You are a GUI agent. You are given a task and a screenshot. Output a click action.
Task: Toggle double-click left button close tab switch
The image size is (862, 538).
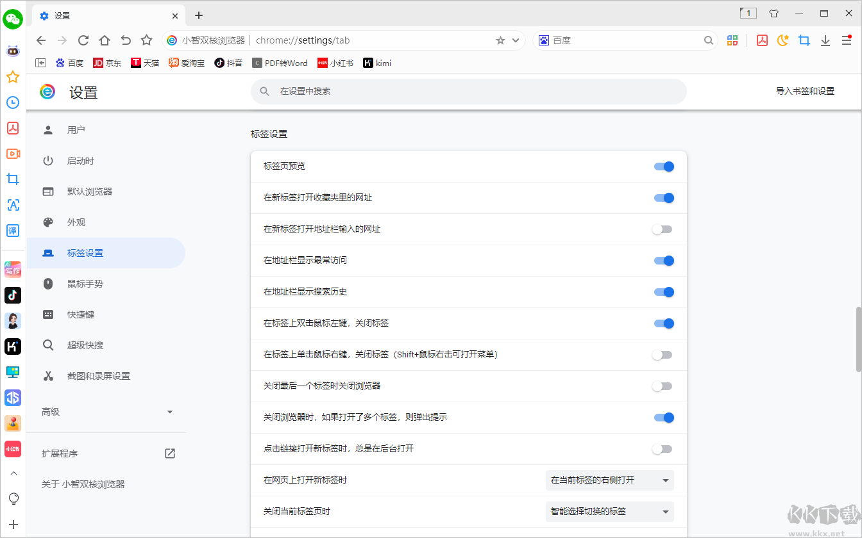[664, 323]
